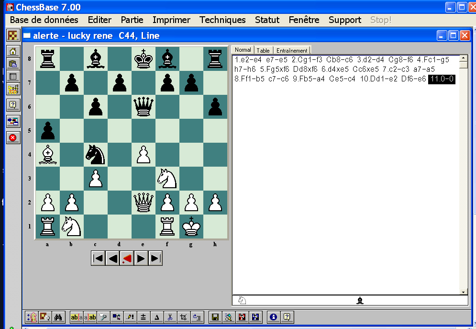Open the binoculars search icon
Image resolution: width=476 pixels, height=329 pixels.
(58, 317)
